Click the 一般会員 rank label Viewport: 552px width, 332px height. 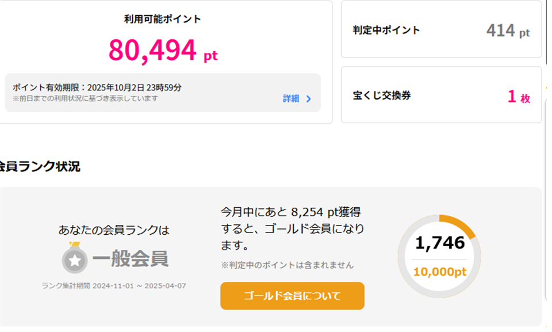[x=131, y=259]
